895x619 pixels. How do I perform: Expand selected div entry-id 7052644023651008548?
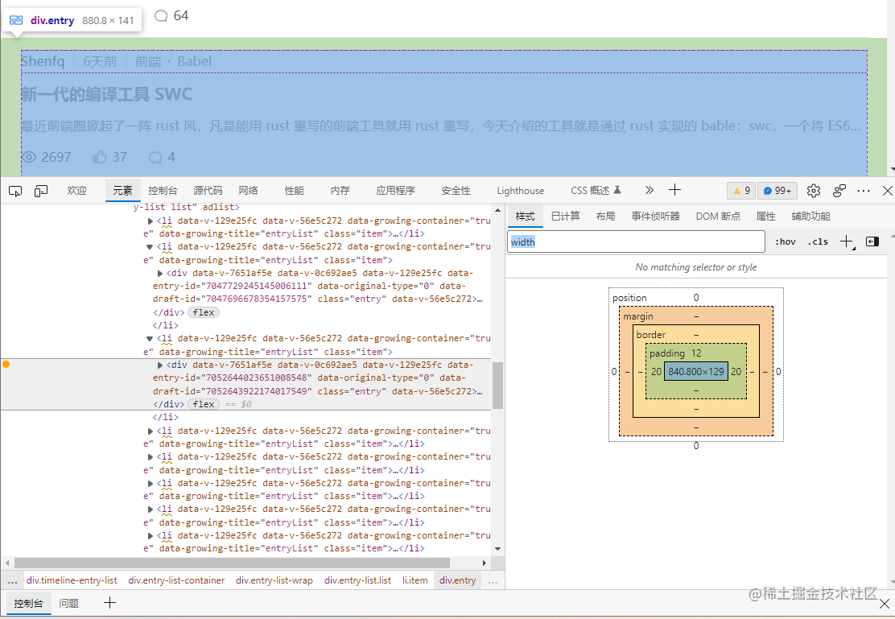click(160, 365)
